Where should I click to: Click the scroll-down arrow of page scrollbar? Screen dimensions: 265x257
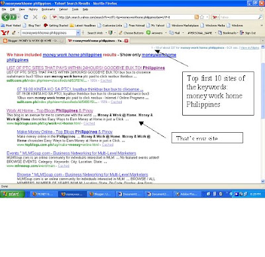click(x=263, y=181)
